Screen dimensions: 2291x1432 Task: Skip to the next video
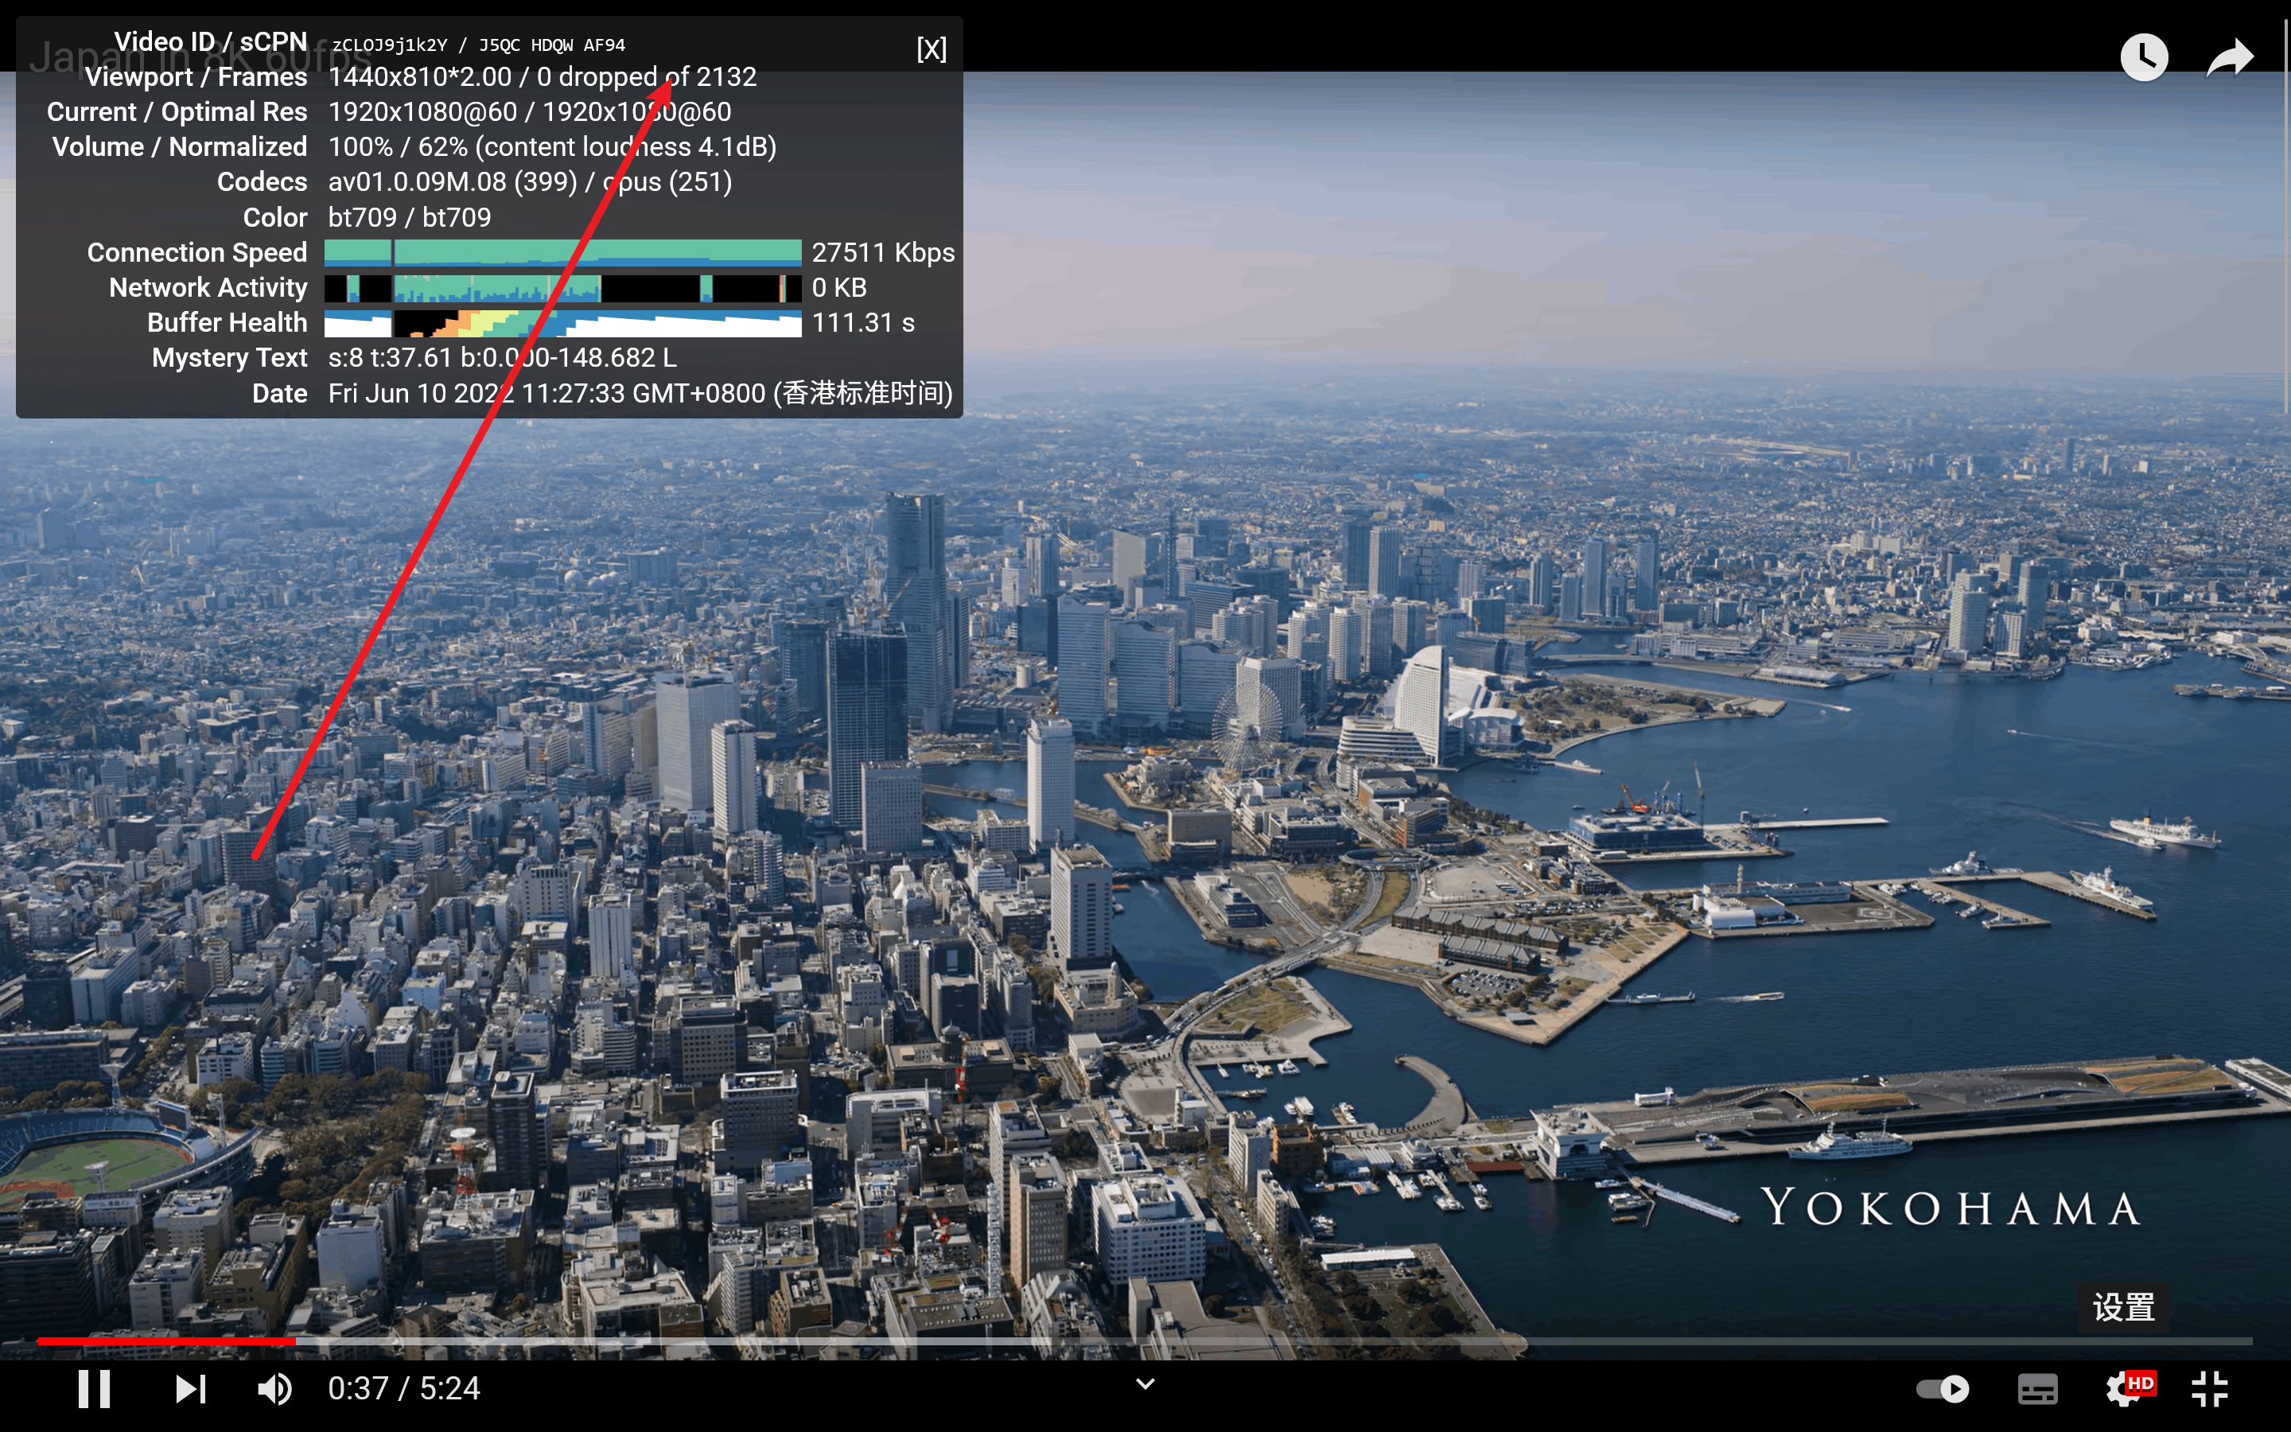pos(190,1388)
